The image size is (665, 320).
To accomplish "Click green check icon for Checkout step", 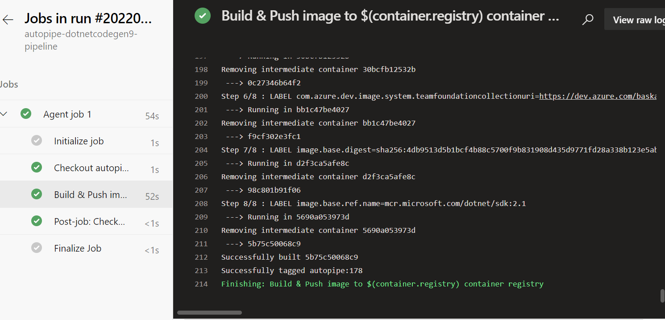I will coord(37,168).
